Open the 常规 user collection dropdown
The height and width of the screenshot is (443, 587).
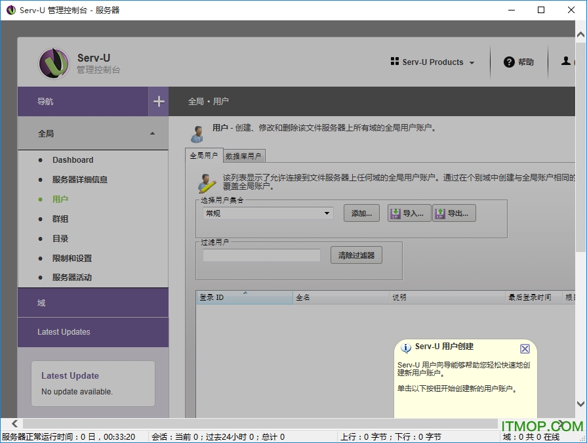[268, 213]
